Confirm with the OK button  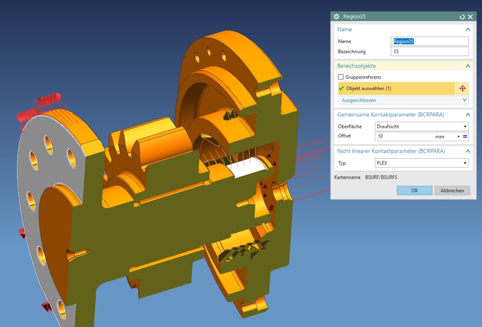[x=414, y=190]
